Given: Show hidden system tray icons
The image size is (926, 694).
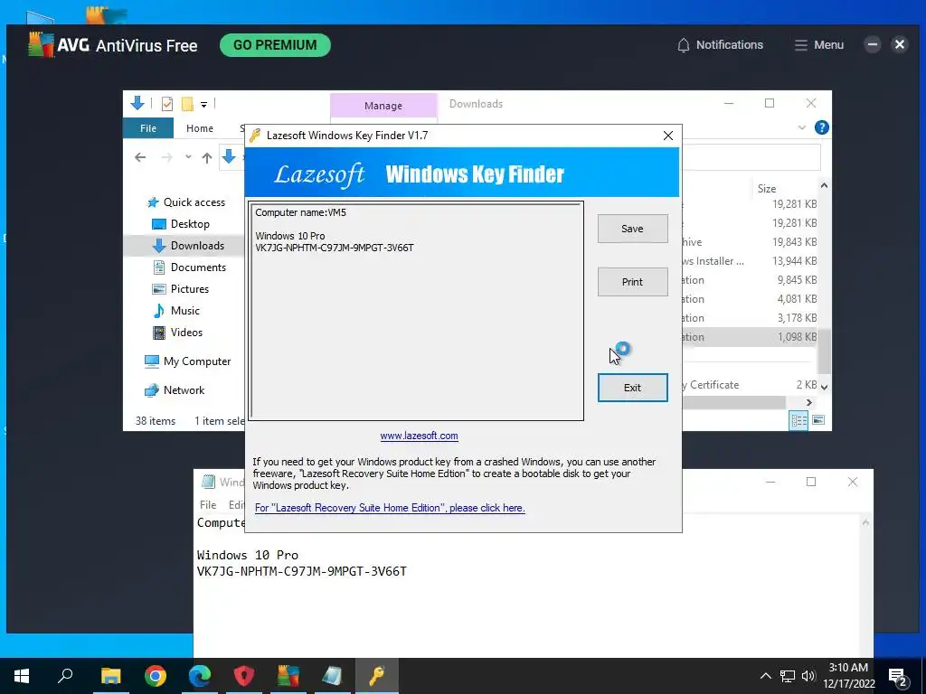Looking at the screenshot, I should [765, 676].
